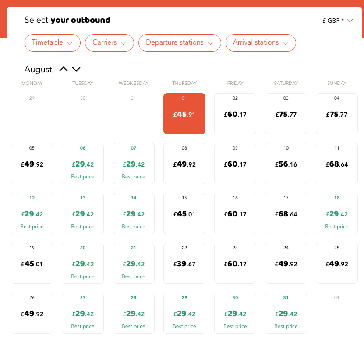Select the £45.01 fare on Thursday August 15
Viewport: 364px width, 342px height.
tap(184, 213)
